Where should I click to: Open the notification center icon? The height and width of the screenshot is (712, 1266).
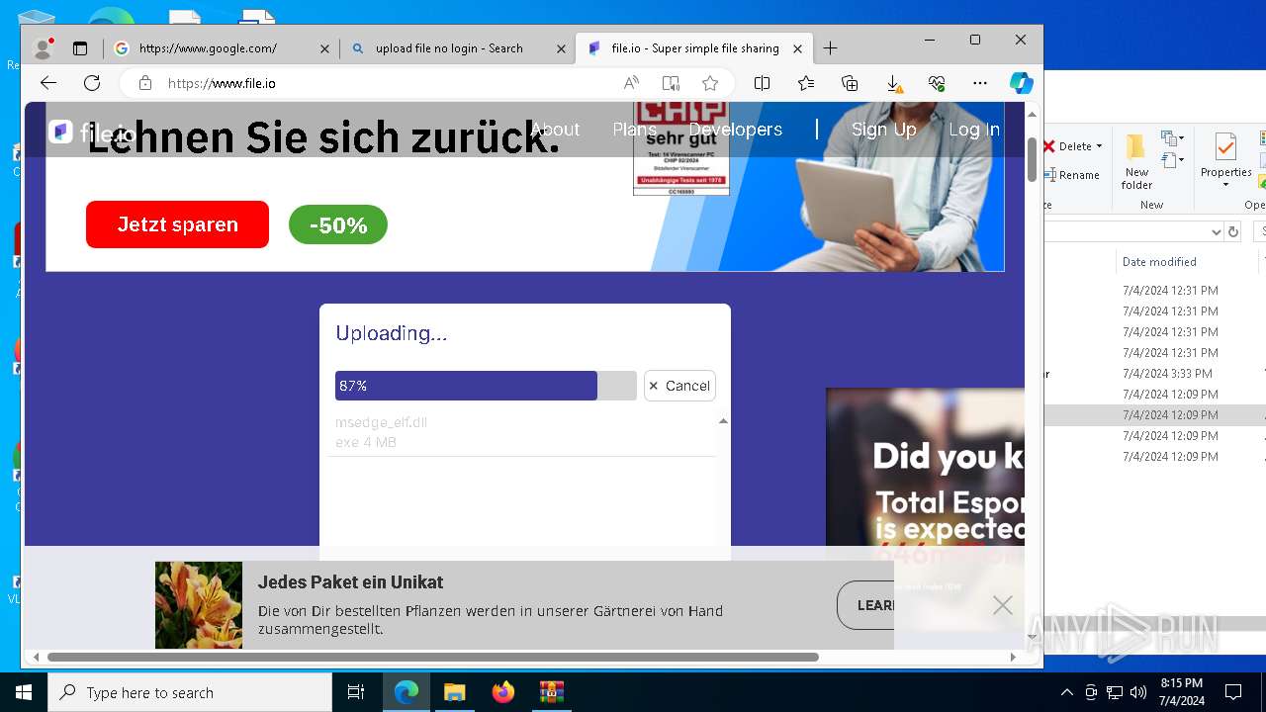click(x=1233, y=692)
